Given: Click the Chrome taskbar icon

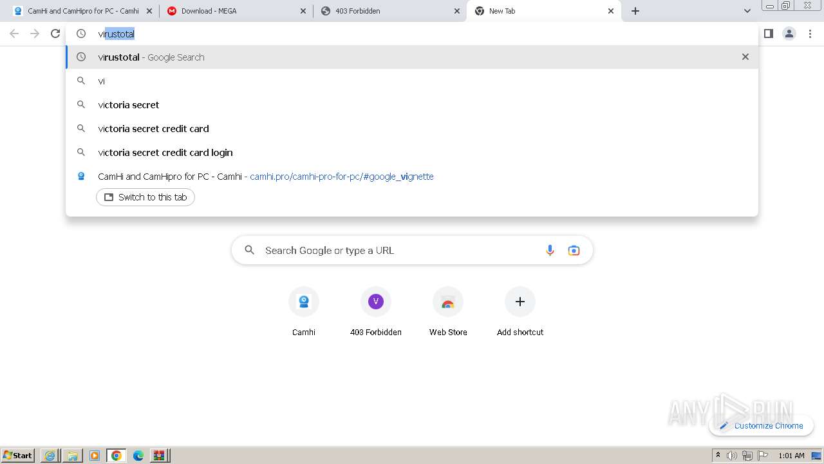Looking at the screenshot, I should (117, 456).
